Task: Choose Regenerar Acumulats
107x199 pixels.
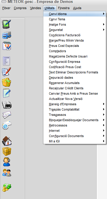Action: (75, 83)
